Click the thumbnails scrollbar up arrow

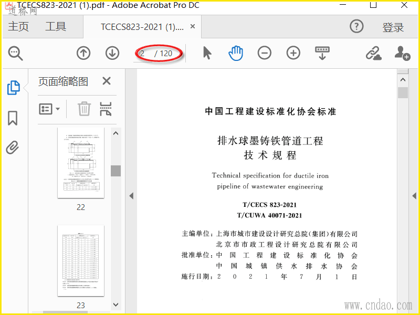tap(115, 133)
